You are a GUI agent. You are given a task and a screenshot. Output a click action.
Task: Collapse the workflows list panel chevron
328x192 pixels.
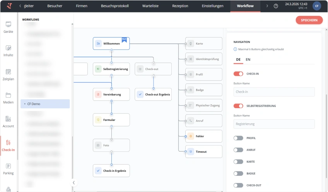coord(73,183)
